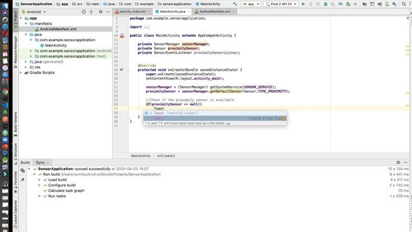This screenshot has width=412, height=232.
Task: Open the Build panel settings gear
Action: tap(398, 162)
